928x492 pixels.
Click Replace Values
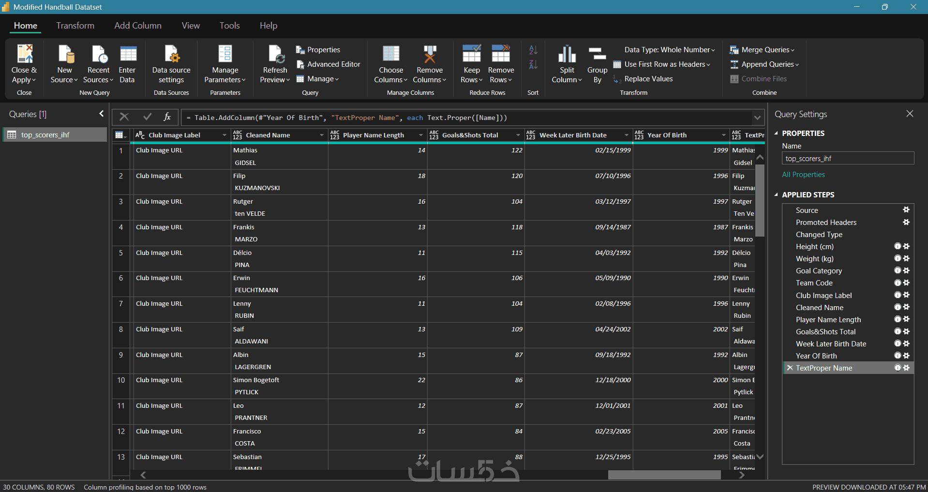[x=643, y=79]
